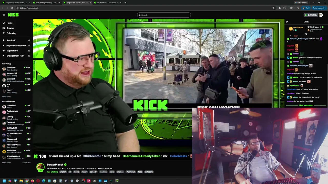Open TikTok app from taskbar
This screenshot has height=184, width=328.
point(89,181)
